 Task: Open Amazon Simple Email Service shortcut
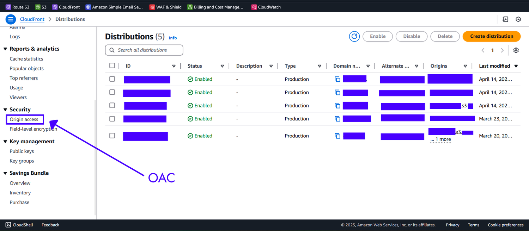(114, 7)
